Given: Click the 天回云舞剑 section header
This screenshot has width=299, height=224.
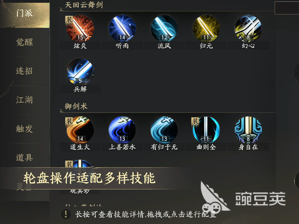Looking at the screenshot, I should pyautogui.click(x=84, y=5).
